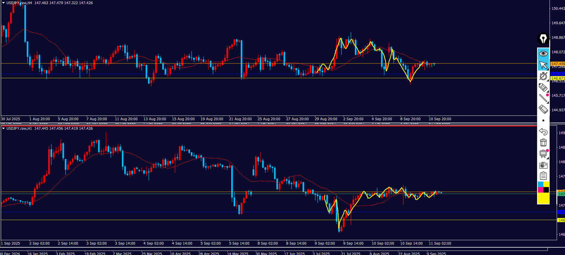Click the pen nib drawing tool icon
This screenshot has width=565, height=255.
[x=543, y=39]
